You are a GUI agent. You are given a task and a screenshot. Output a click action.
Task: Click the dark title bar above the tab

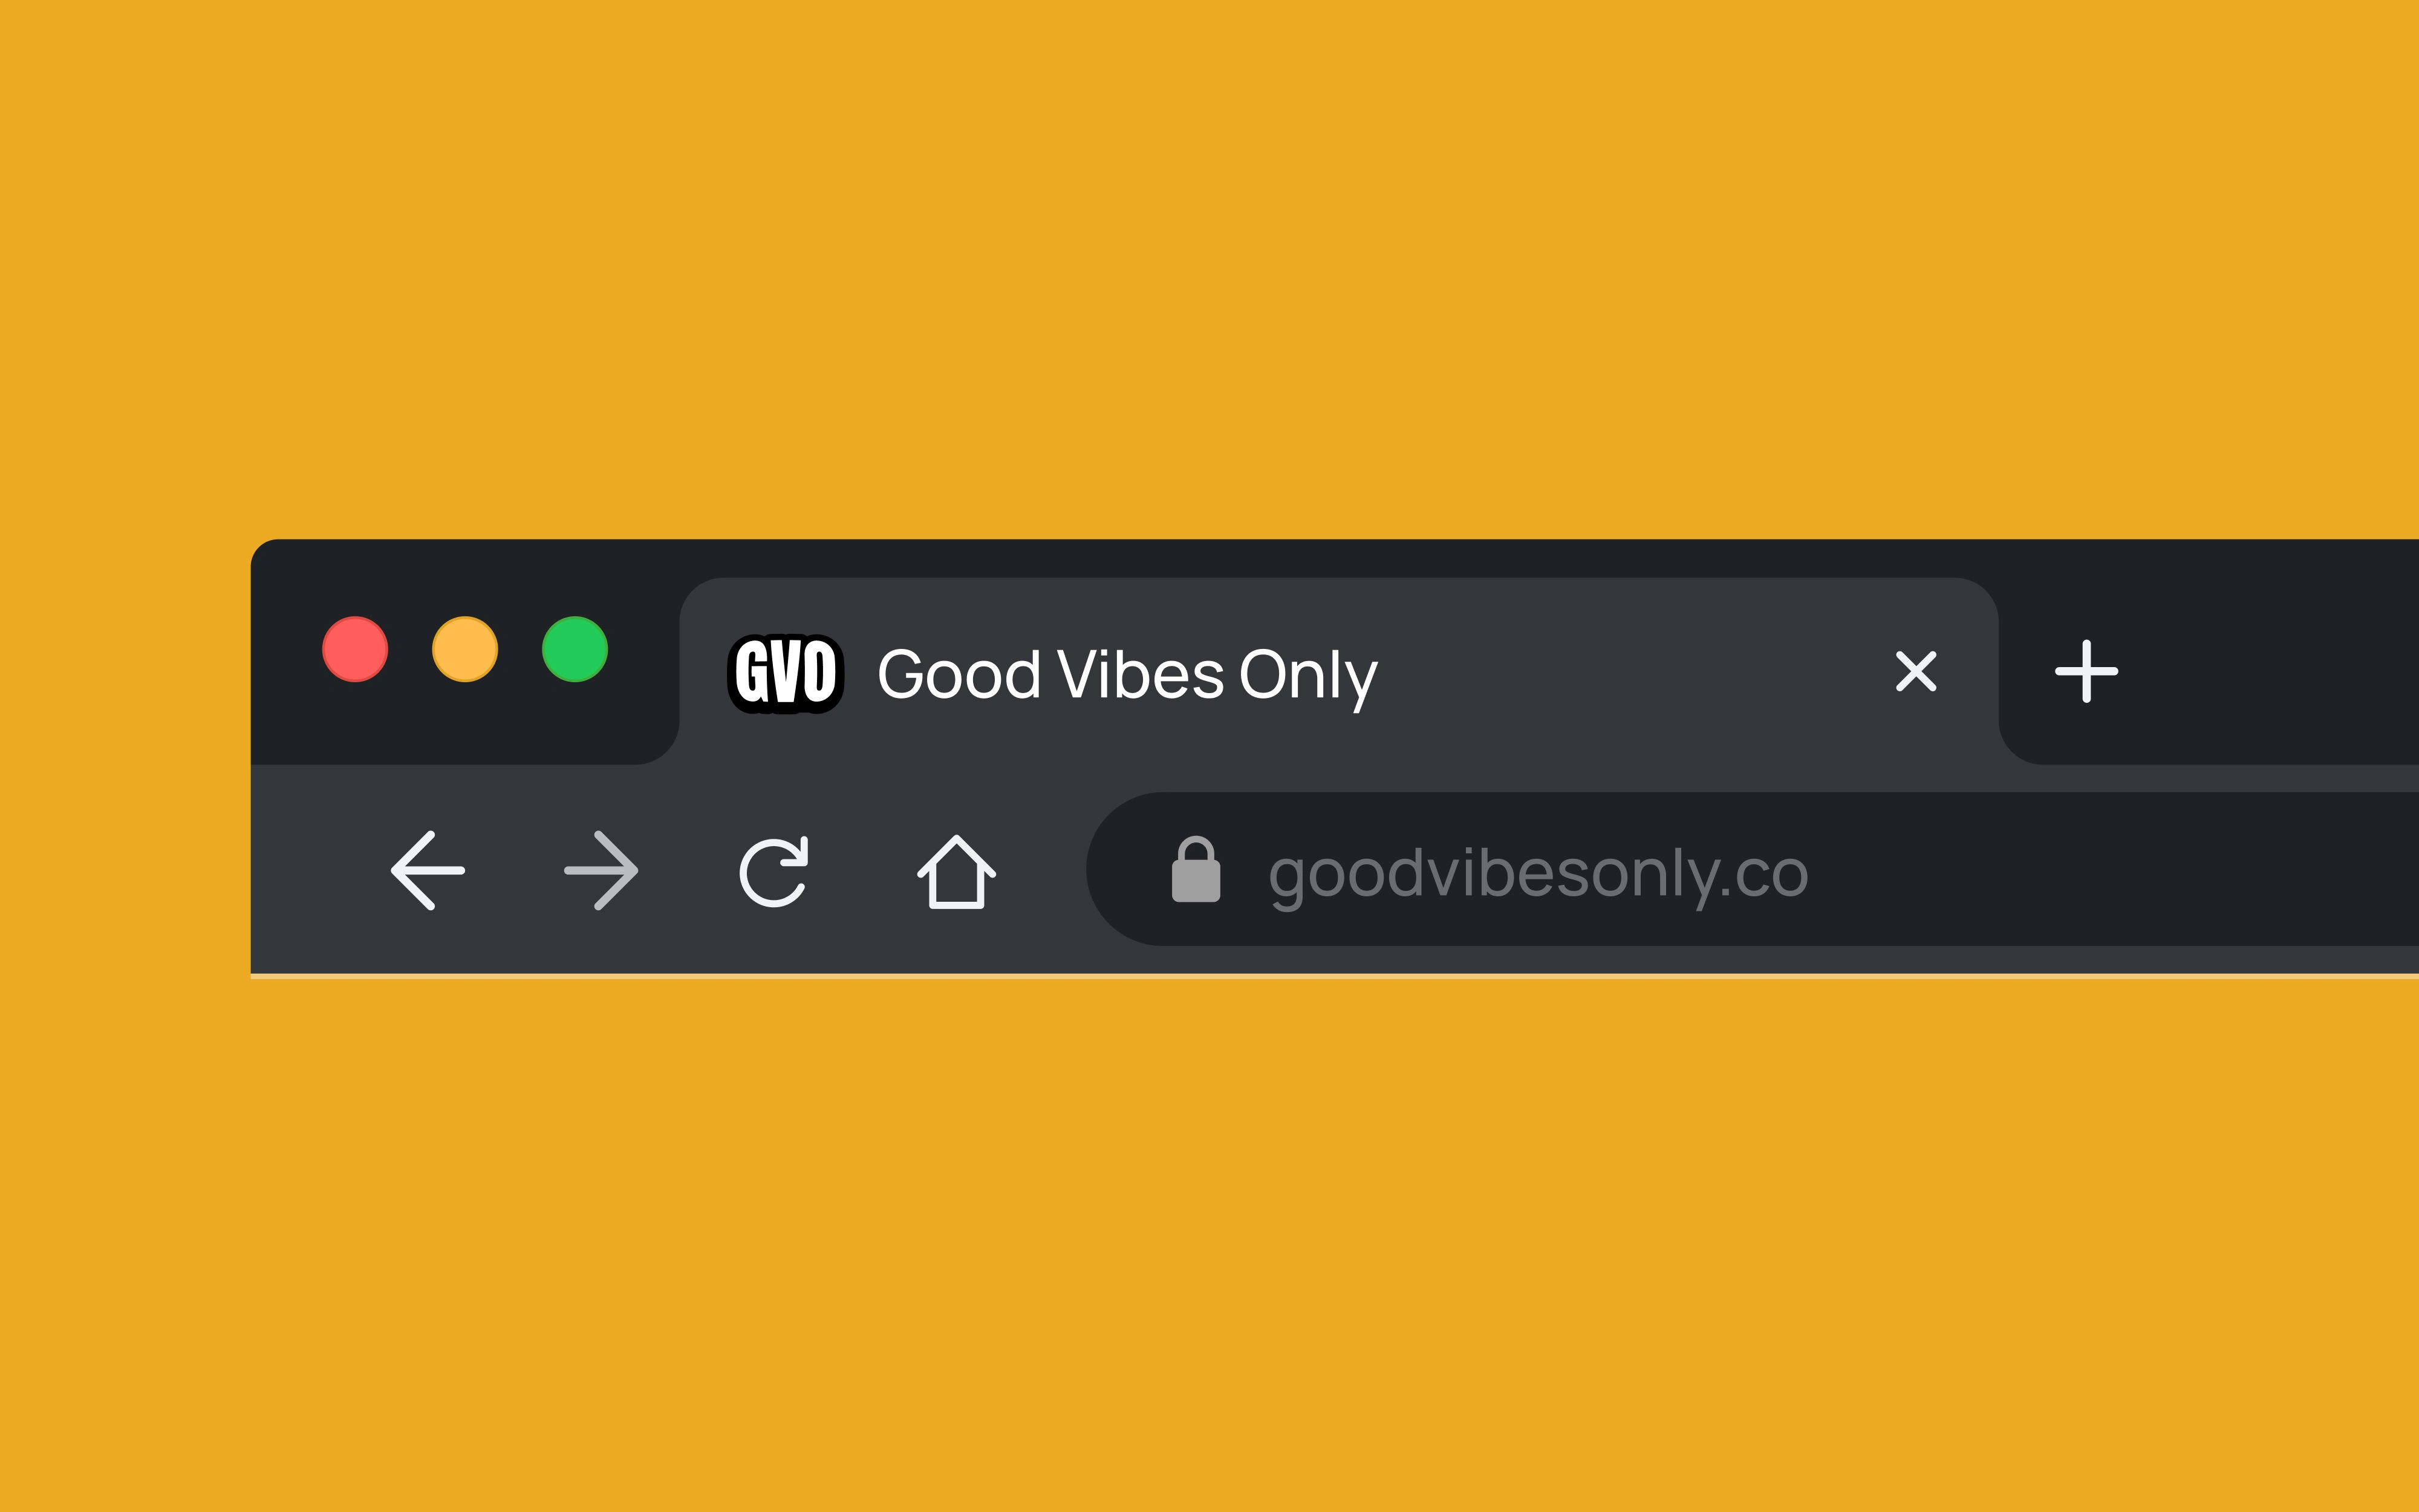tap(1340, 557)
